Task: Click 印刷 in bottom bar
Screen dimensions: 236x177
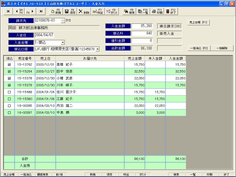Action: (209, 174)
